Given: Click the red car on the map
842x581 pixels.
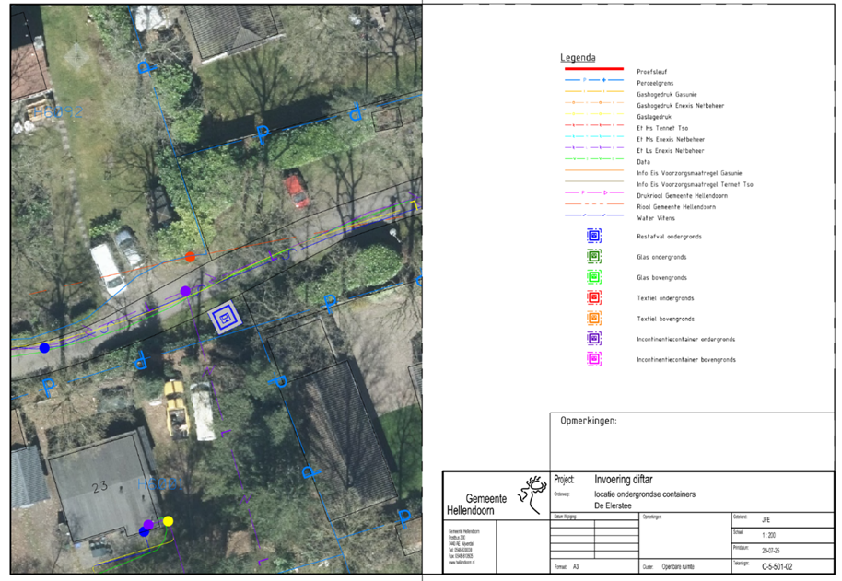Looking at the screenshot, I should (296, 191).
